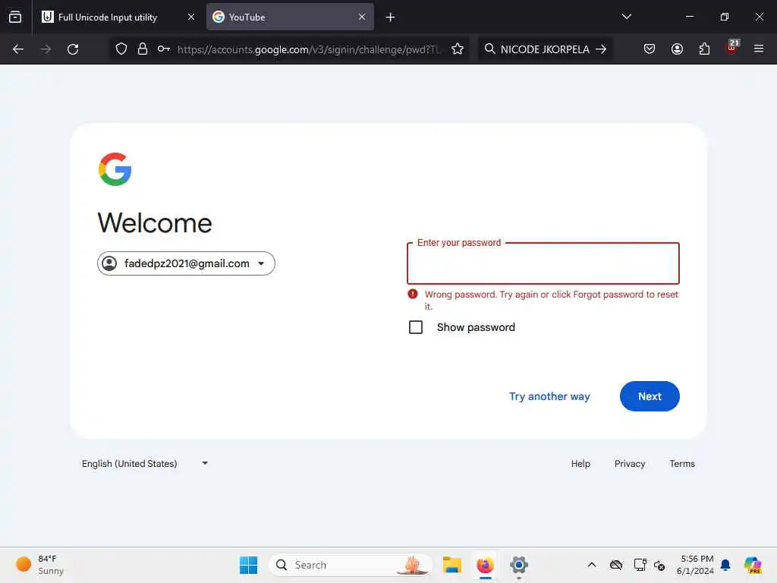
Task: Open the Extensions puzzle icon
Action: 704,49
